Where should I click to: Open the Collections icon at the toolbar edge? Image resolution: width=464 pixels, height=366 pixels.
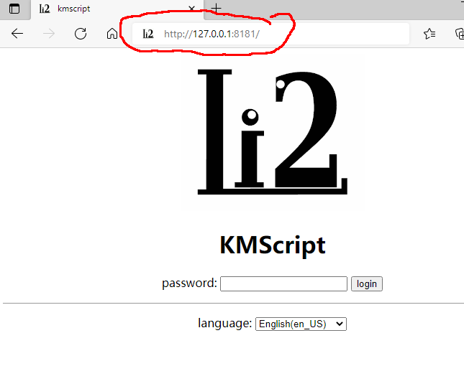click(460, 34)
